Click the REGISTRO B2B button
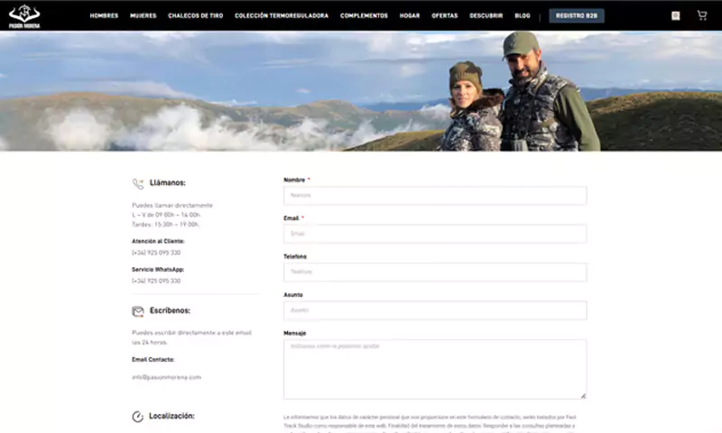The image size is (722, 433). click(x=577, y=15)
